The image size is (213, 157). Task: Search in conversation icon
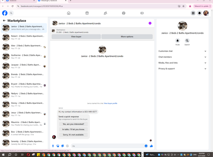(187, 40)
